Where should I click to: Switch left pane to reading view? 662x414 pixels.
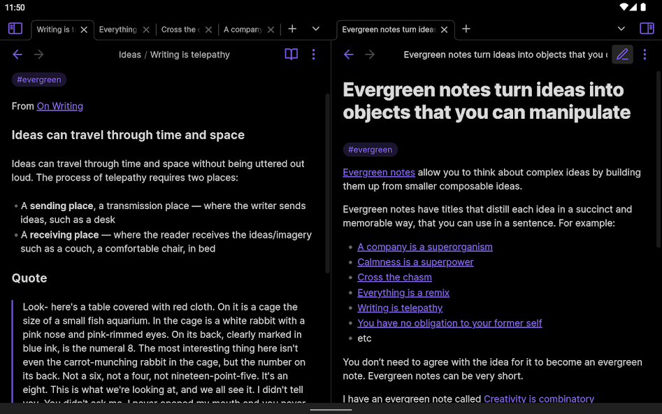(x=292, y=55)
